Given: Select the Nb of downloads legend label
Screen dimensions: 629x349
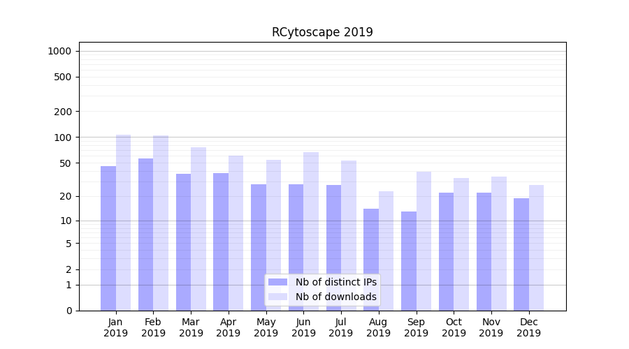Looking at the screenshot, I should click(x=335, y=297).
